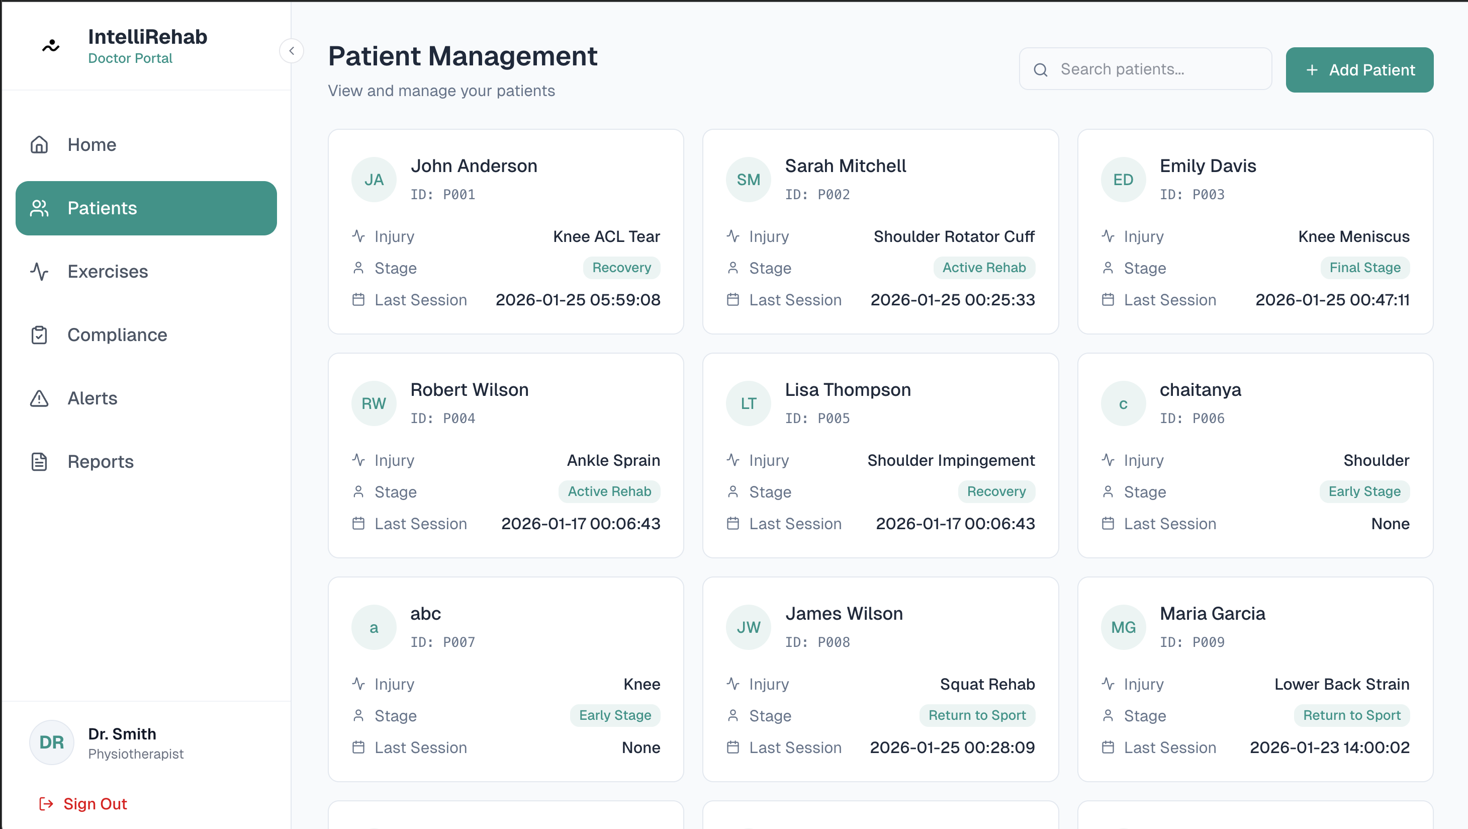Click the Alerts warning triangle icon
Image resolution: width=1468 pixels, height=829 pixels.
click(39, 398)
